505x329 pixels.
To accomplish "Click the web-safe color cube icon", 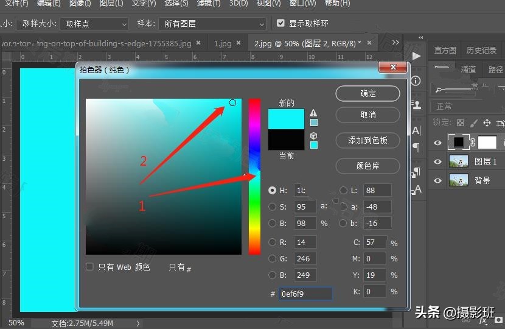I will [314, 136].
